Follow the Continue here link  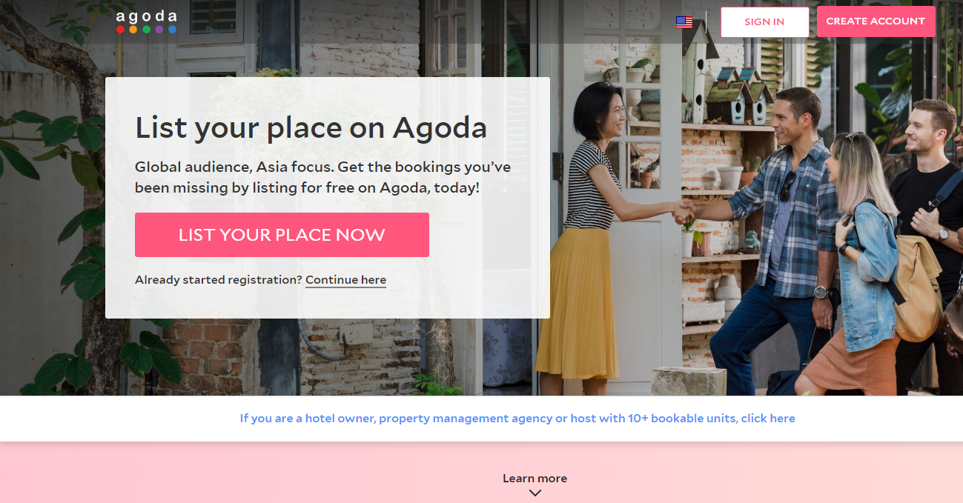(x=345, y=280)
